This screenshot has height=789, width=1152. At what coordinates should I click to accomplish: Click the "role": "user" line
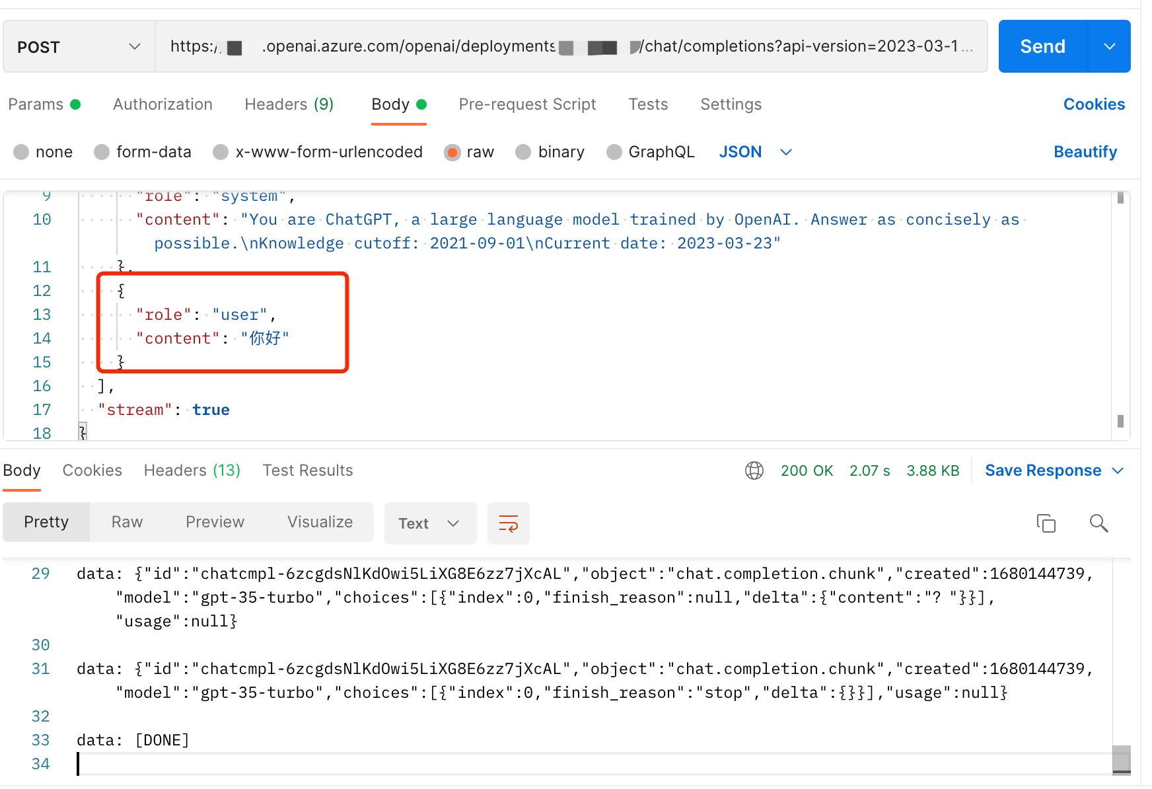coord(206,315)
